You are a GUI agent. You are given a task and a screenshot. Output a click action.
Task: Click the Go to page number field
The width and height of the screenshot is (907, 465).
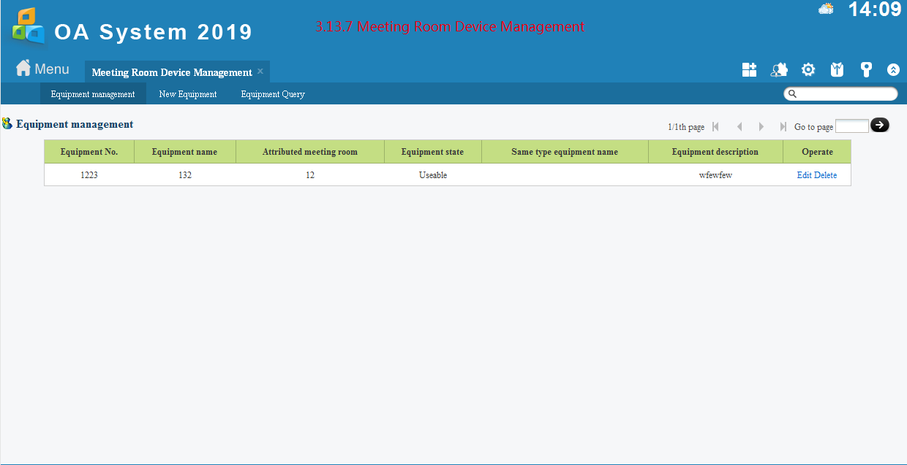(852, 126)
